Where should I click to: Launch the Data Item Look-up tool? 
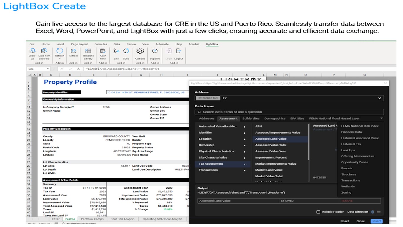tap(44, 53)
